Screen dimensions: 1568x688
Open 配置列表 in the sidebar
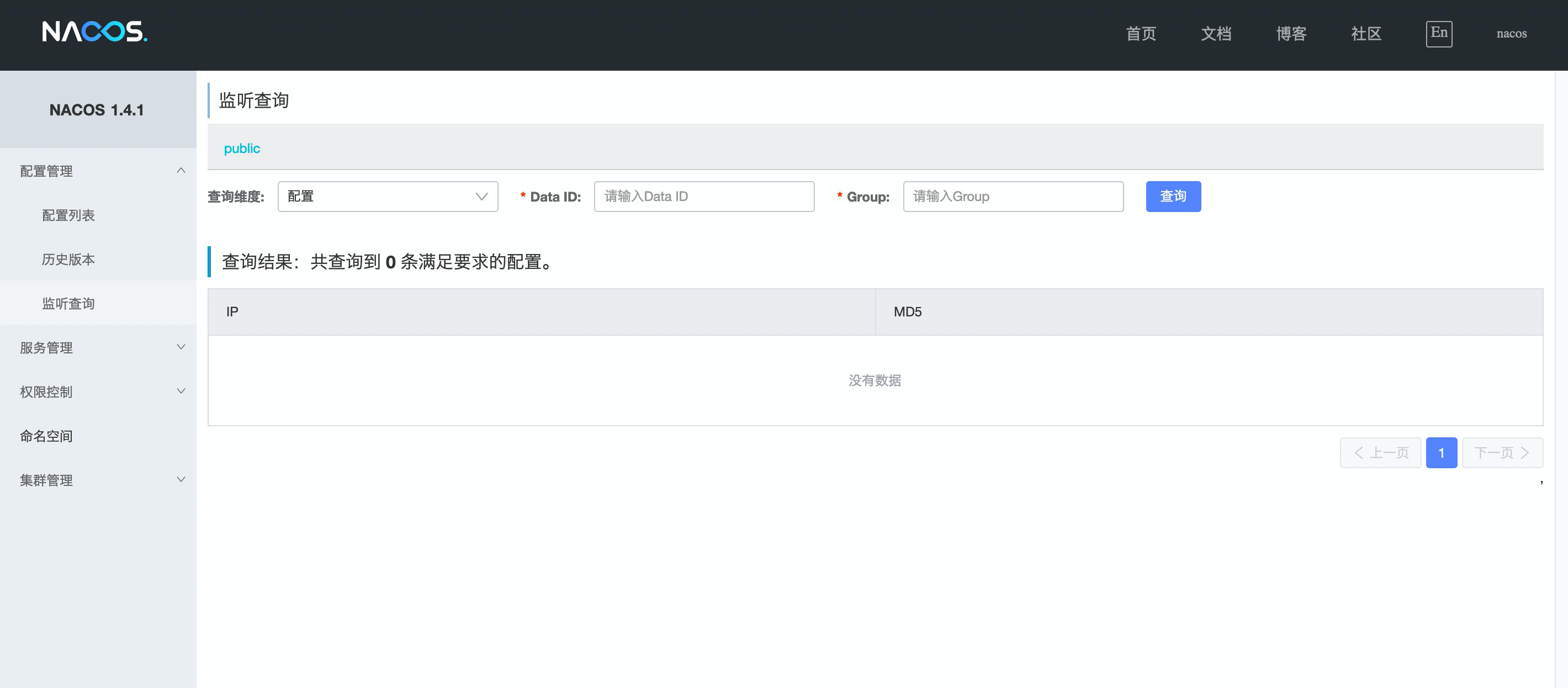click(x=68, y=215)
